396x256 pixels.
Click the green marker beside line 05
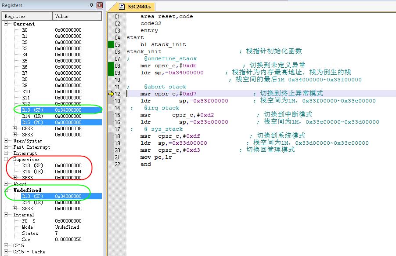(x=111, y=44)
